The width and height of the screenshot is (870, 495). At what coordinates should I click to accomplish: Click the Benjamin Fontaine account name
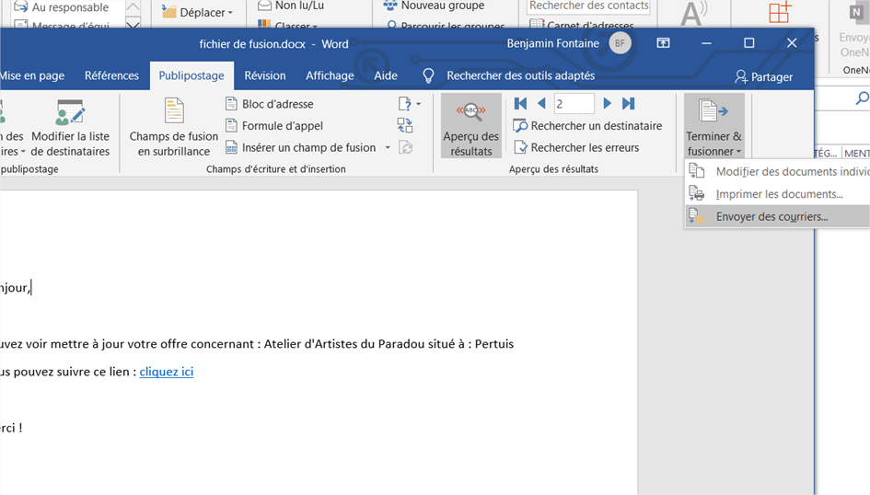pos(552,43)
